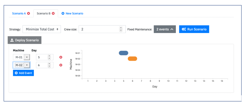
Task: Click the day 10 label on Day axis
Action: tap(168, 81)
